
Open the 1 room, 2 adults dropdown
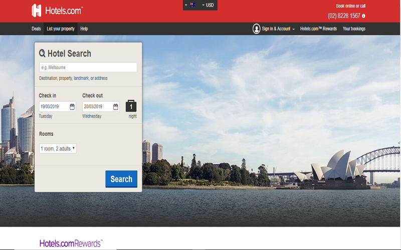[x=58, y=148]
